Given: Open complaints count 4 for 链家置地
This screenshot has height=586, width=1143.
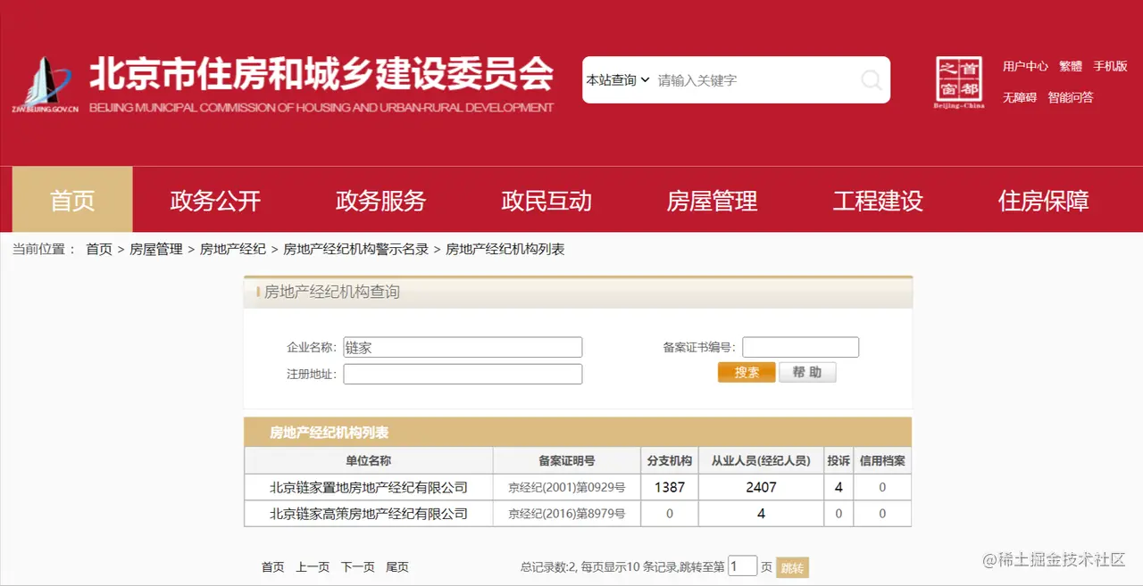Looking at the screenshot, I should [x=838, y=487].
